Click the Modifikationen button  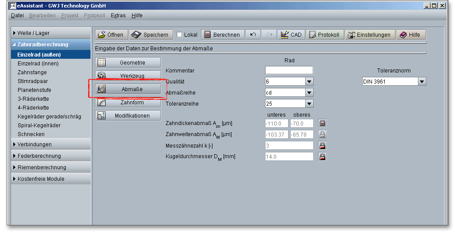(x=128, y=116)
